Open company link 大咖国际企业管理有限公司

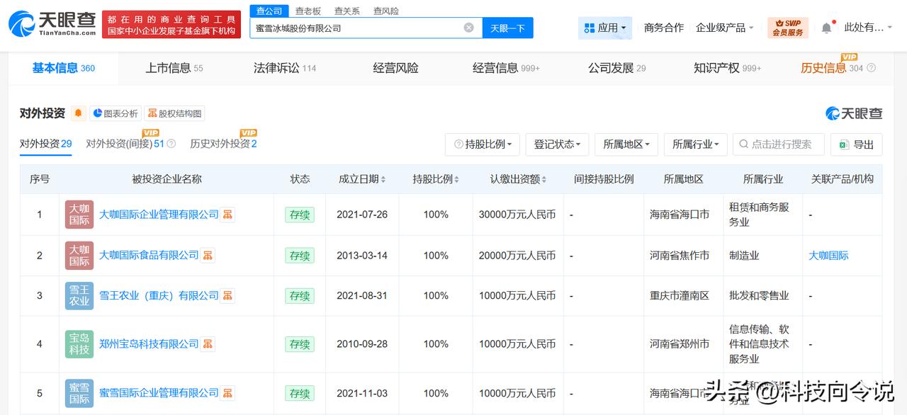pyautogui.click(x=159, y=215)
